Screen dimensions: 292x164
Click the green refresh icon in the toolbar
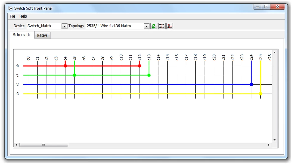coord(154,26)
